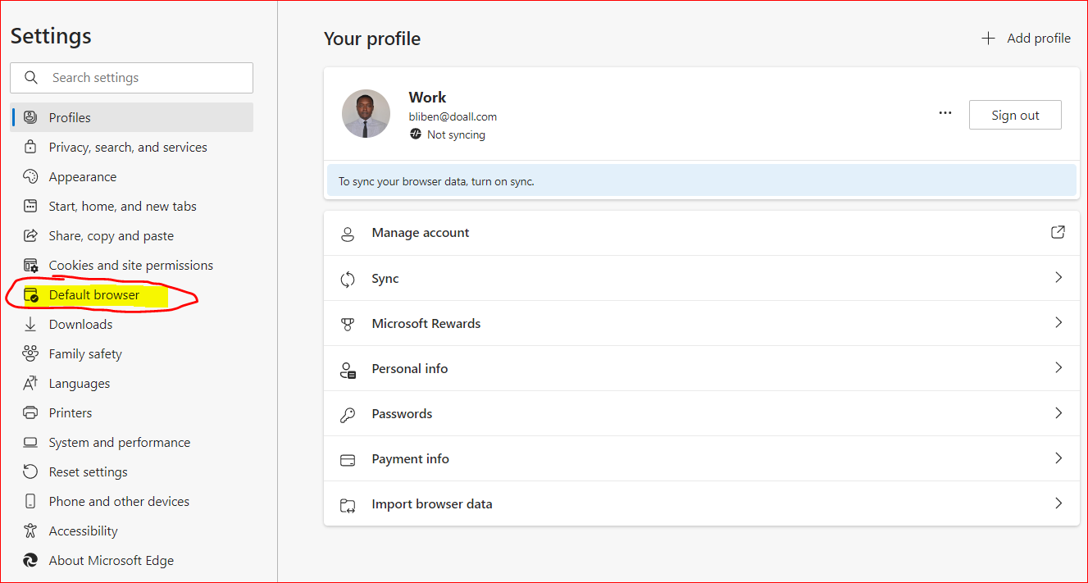Click the Printers icon in sidebar

30,413
